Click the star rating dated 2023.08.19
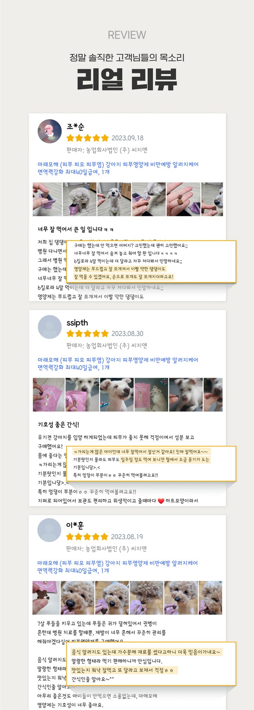 [x=87, y=536]
